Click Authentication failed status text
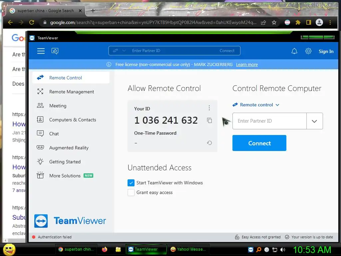 click(55, 237)
